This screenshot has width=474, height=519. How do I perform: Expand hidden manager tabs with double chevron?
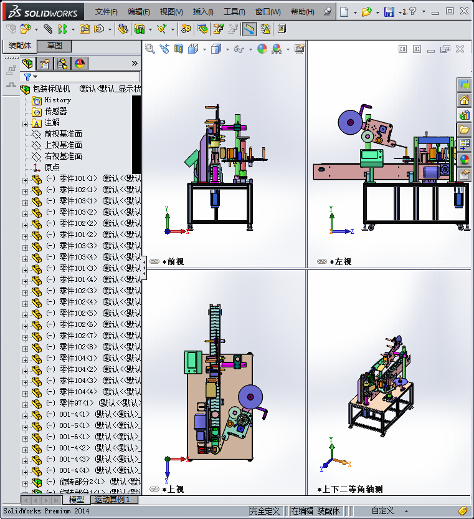click(135, 63)
